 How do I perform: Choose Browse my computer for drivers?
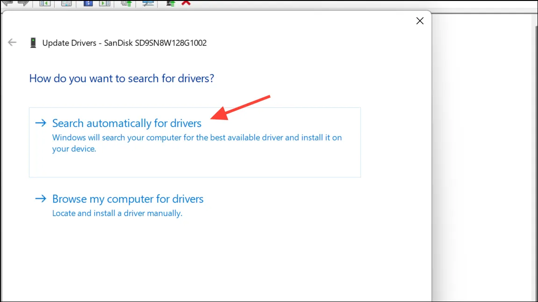128,199
